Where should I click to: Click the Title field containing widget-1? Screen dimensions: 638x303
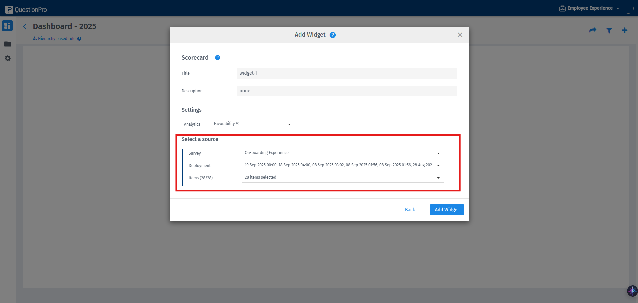346,73
